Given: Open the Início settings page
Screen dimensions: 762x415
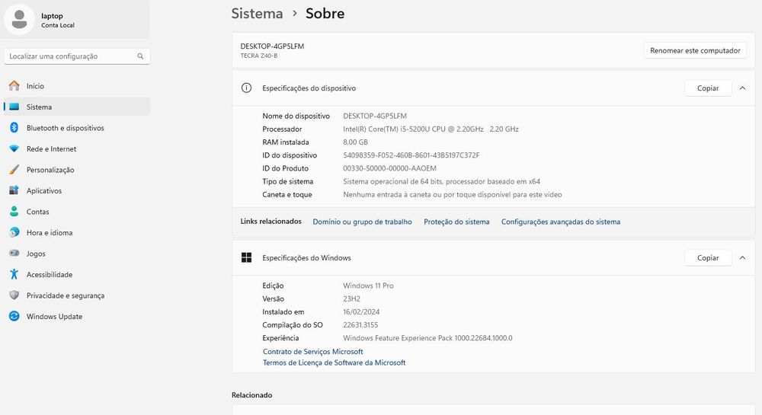Looking at the screenshot, I should (x=77, y=86).
